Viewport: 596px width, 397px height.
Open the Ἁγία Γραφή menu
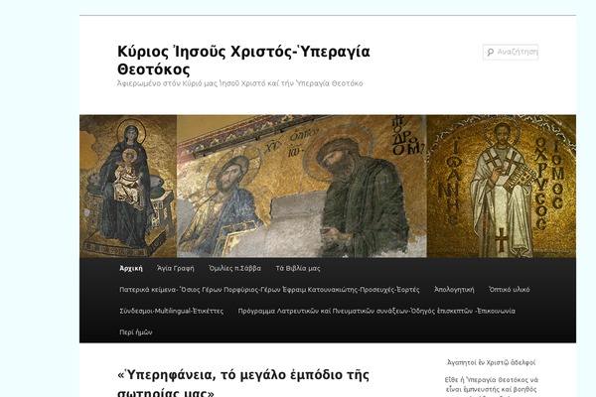click(175, 268)
